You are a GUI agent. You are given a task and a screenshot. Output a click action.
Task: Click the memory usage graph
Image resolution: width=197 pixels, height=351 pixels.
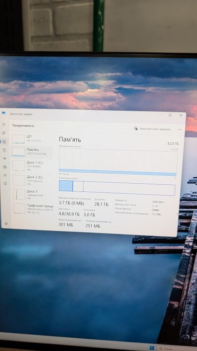pos(118,162)
